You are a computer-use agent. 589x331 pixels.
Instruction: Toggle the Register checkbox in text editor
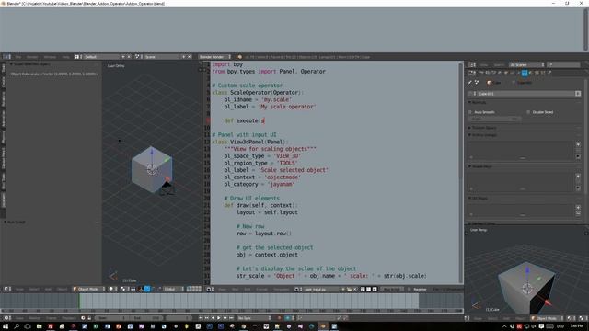(410, 290)
